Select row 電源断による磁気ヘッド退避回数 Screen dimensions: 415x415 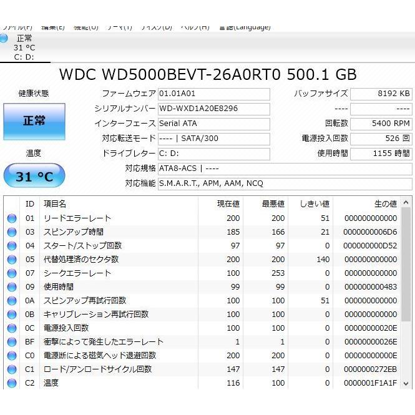point(202,356)
